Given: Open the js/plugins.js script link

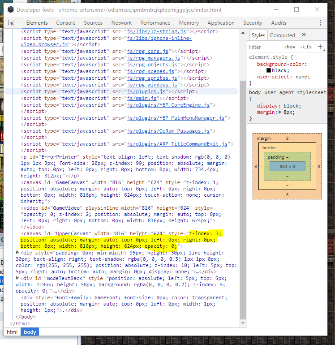Looking at the screenshot, I should click(146, 91).
